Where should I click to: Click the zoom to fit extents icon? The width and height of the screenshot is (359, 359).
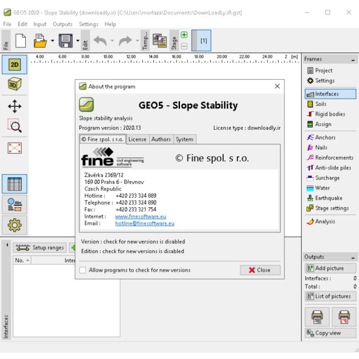click(14, 148)
